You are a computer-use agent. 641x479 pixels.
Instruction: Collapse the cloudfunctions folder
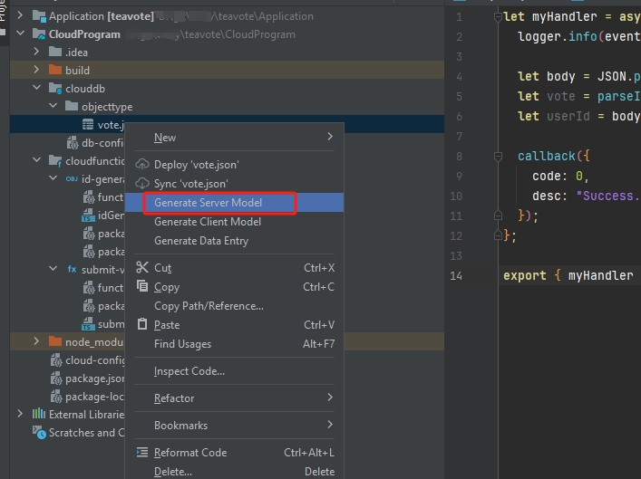pyautogui.click(x=36, y=160)
